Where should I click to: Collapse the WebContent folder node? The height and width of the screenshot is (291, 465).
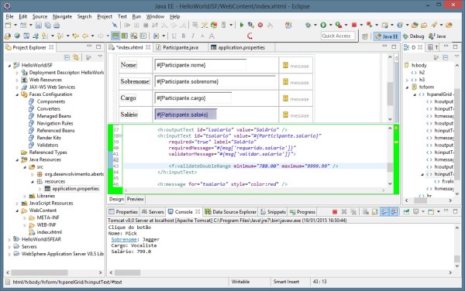(x=17, y=211)
